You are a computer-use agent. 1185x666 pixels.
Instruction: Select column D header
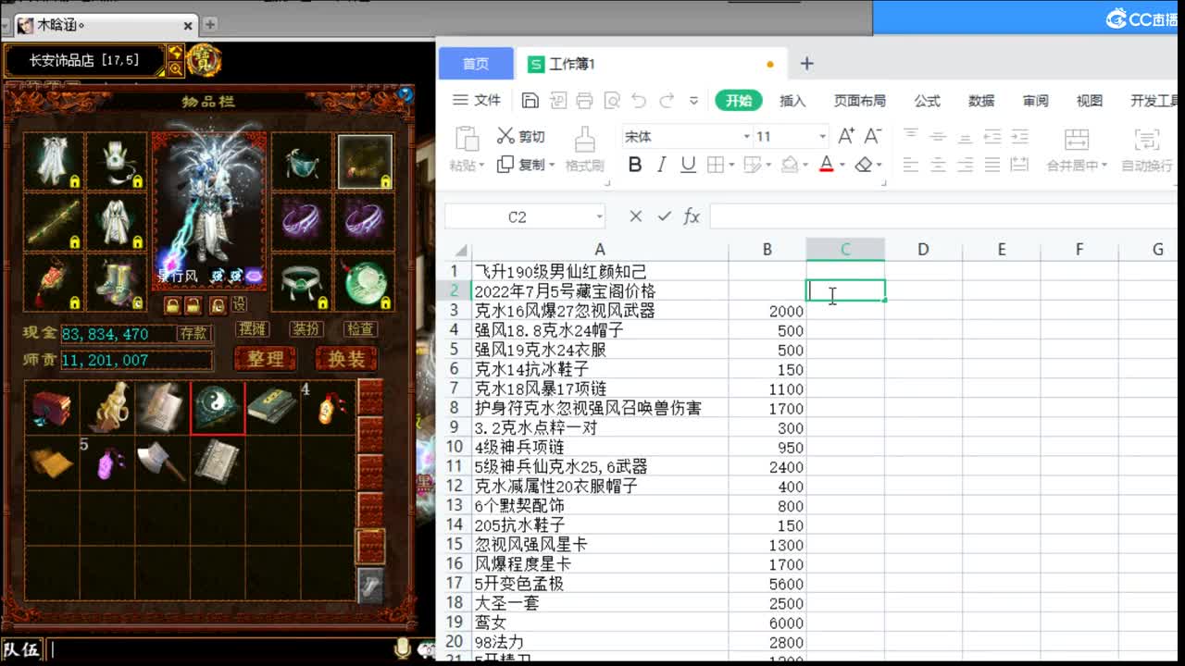[923, 249]
